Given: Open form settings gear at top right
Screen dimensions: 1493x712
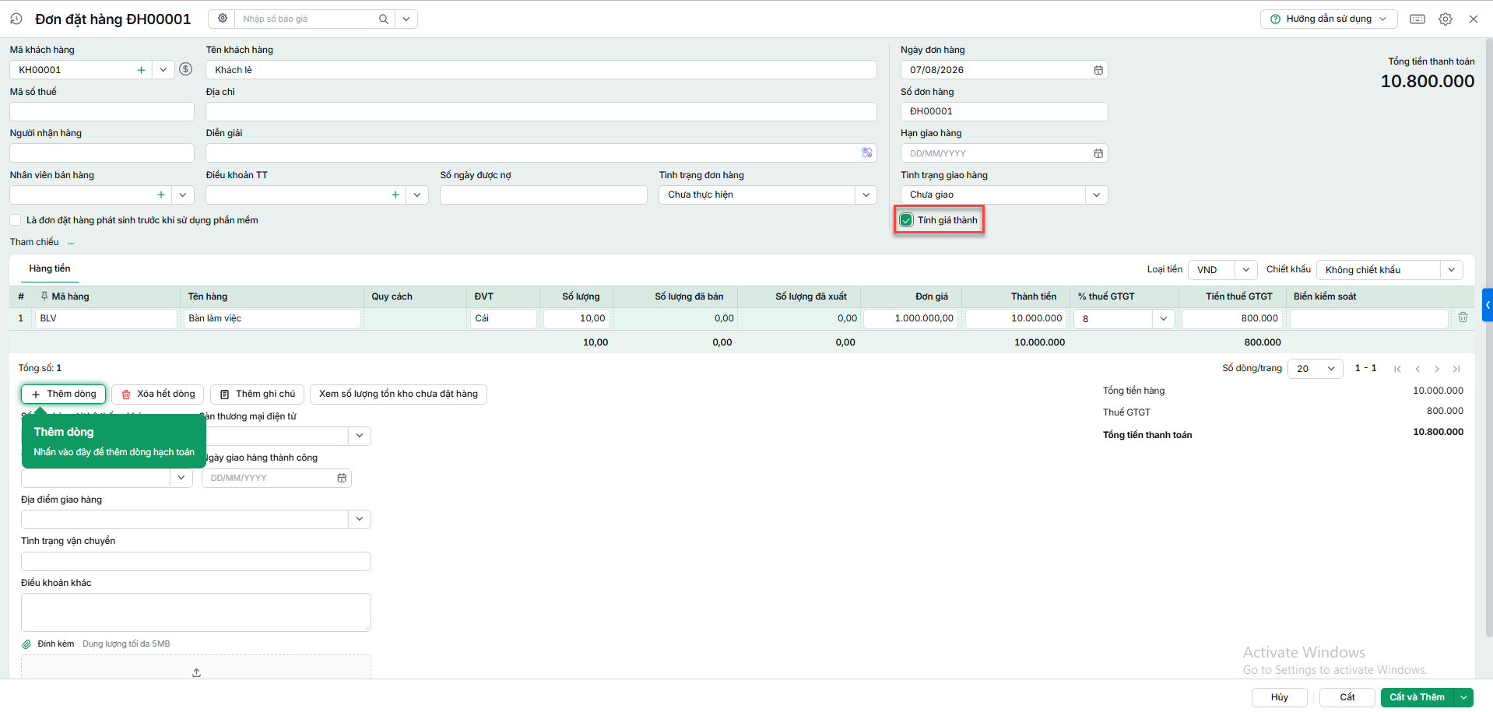Looking at the screenshot, I should [1446, 19].
